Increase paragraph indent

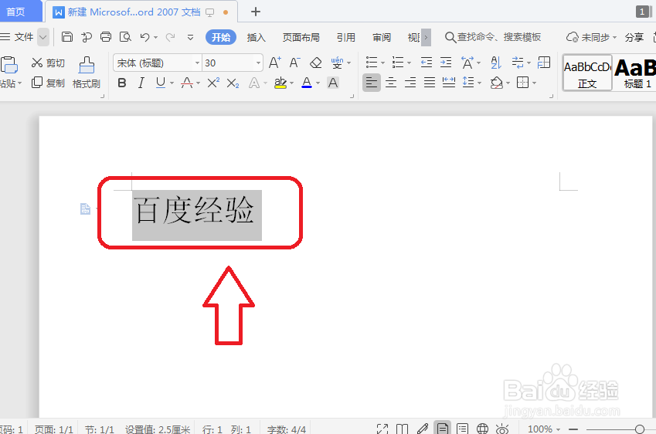[x=446, y=63]
